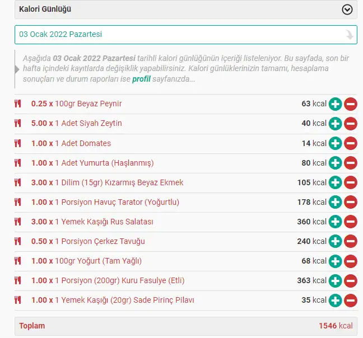Remove Beyaz Peynir with red minus icon

[351, 104]
